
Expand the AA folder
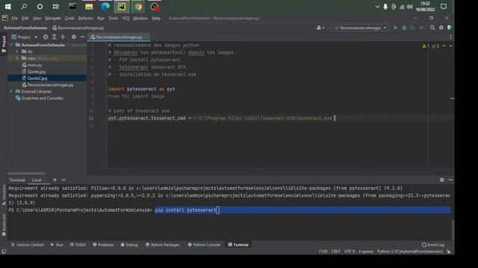point(17,51)
